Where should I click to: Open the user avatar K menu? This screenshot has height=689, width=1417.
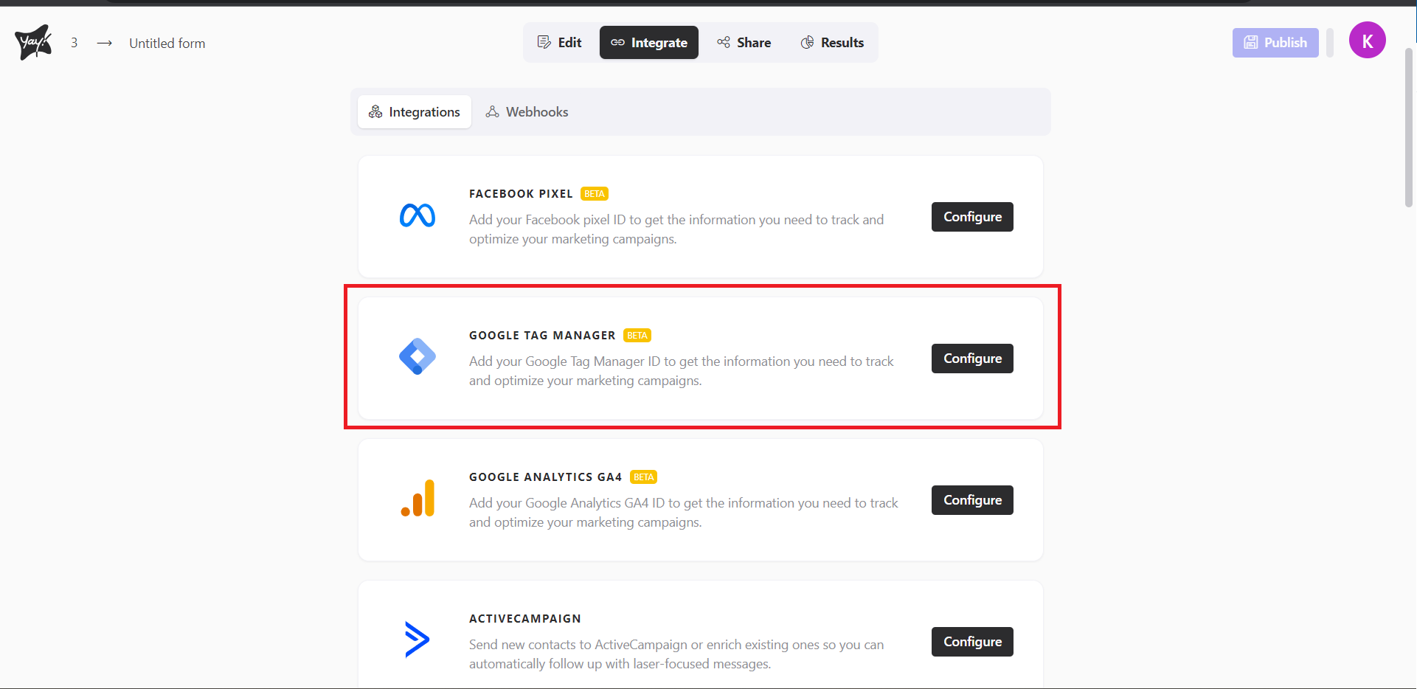pos(1367,40)
